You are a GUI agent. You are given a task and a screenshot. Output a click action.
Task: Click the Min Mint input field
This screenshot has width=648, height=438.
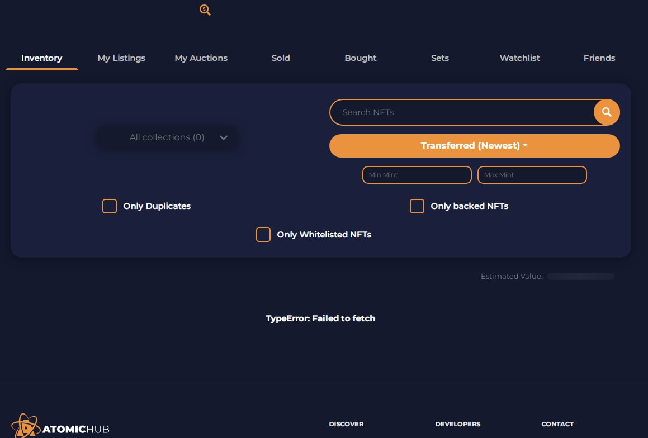tap(417, 175)
